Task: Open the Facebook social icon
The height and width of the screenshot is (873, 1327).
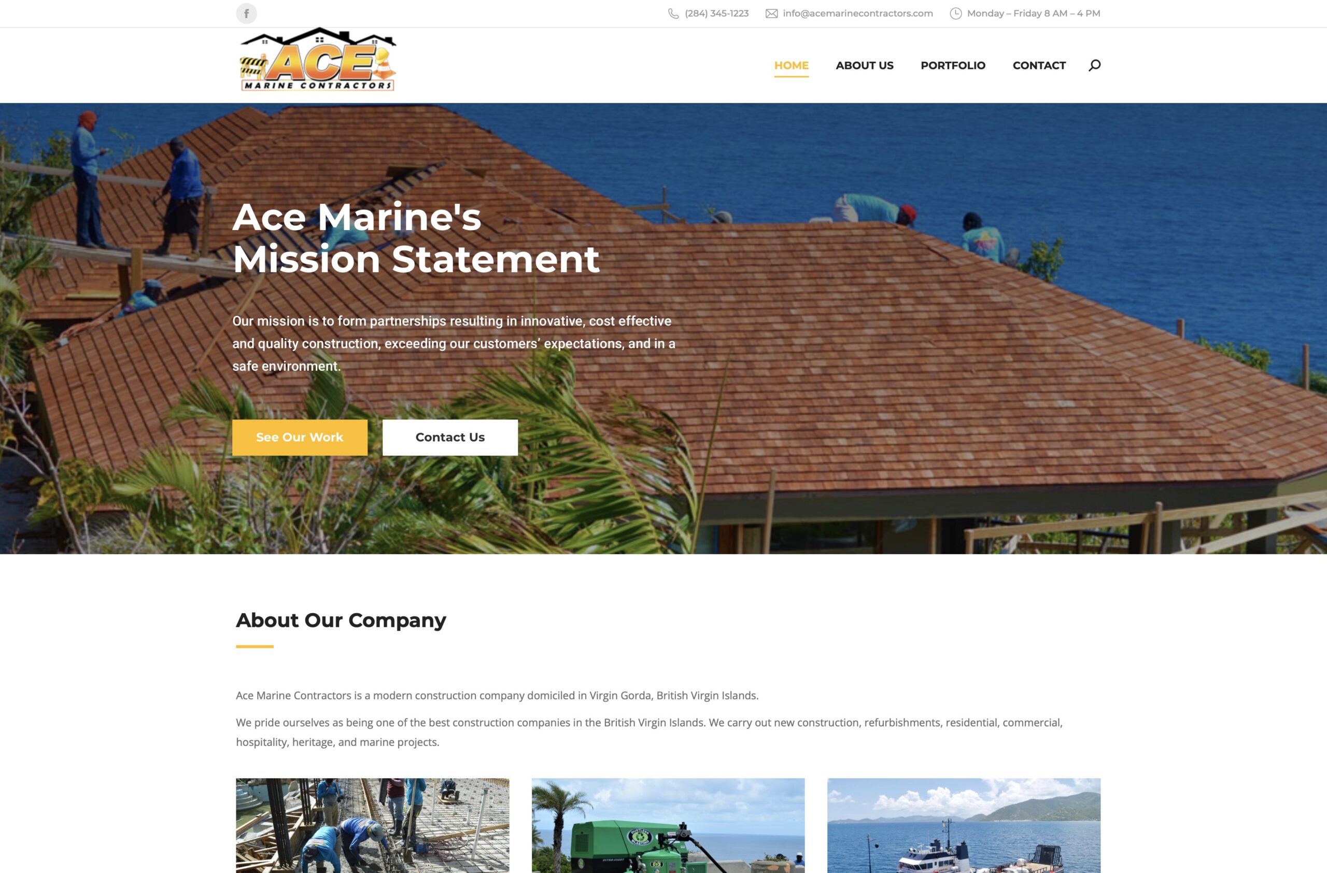Action: (x=246, y=13)
